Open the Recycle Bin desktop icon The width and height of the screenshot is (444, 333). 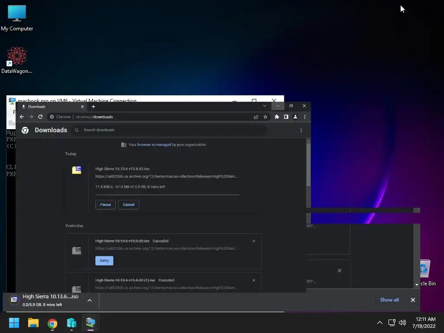pos(428,272)
